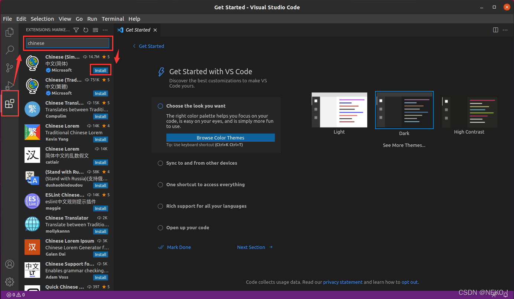Open the Search view in activity bar
The width and height of the screenshot is (514, 299).
tap(10, 50)
